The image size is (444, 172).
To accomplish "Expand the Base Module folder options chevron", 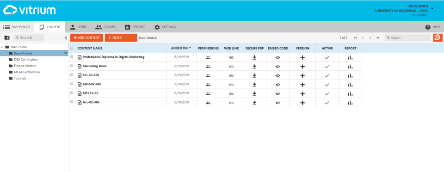I will (66, 53).
